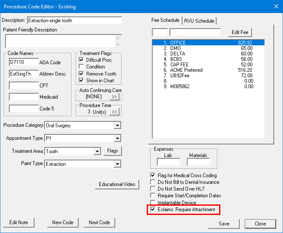Select the DELTA fee schedule row

pyautogui.click(x=208, y=54)
